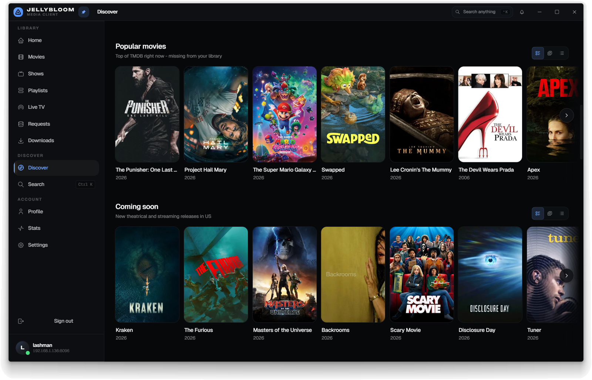Viewport: 592px width, 380px height.
Task: Open Masters of the Universe poster
Action: (x=285, y=274)
